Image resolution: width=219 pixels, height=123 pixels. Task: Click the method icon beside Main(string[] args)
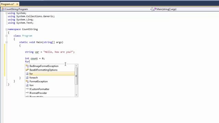click(x=154, y=9)
